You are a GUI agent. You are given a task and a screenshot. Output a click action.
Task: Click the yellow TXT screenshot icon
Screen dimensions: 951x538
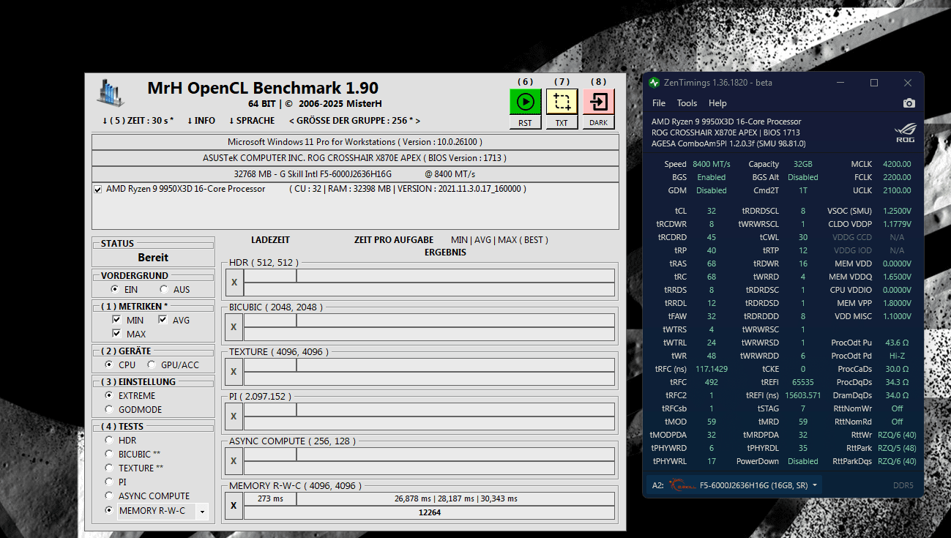pyautogui.click(x=562, y=102)
